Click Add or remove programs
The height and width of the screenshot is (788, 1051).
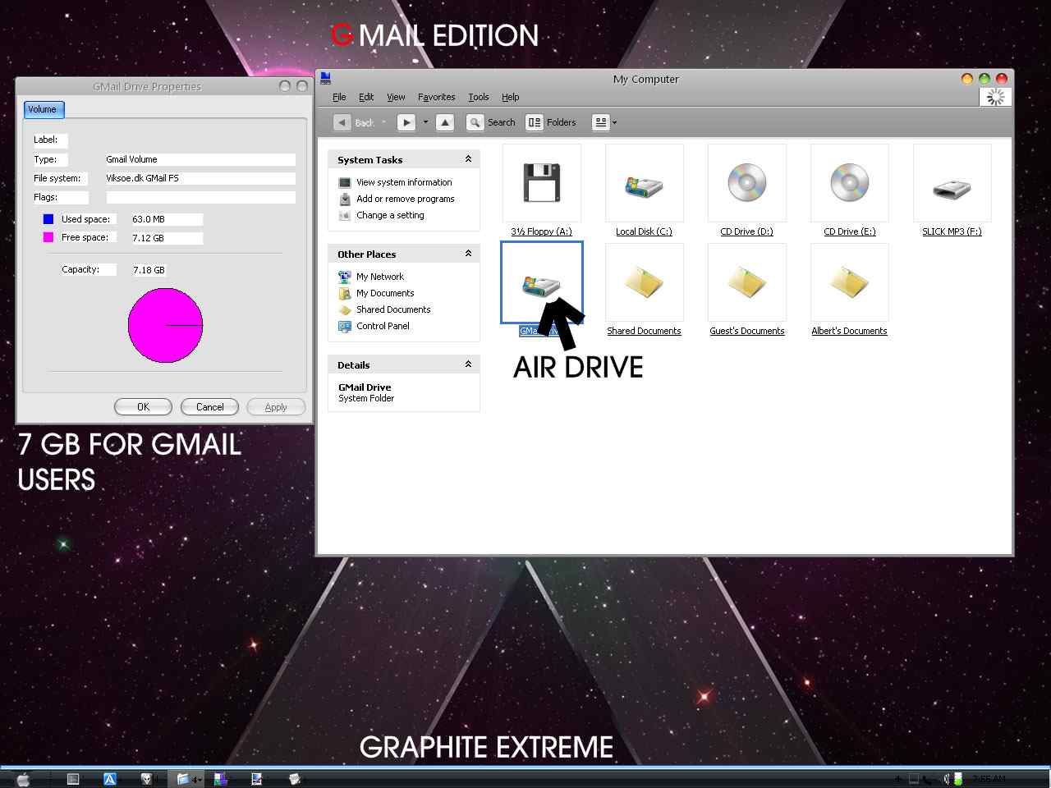point(406,199)
